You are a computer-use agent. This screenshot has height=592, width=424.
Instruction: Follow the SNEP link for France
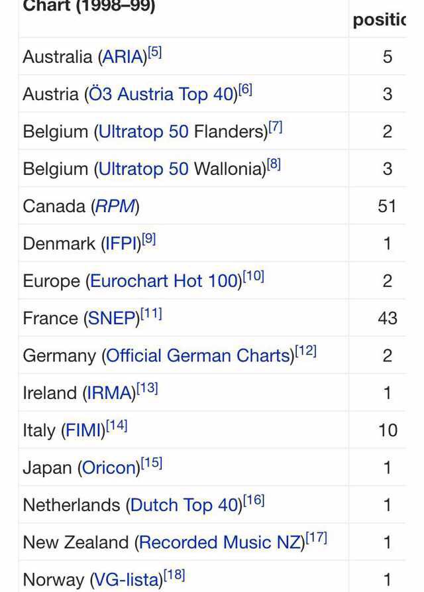[112, 319]
